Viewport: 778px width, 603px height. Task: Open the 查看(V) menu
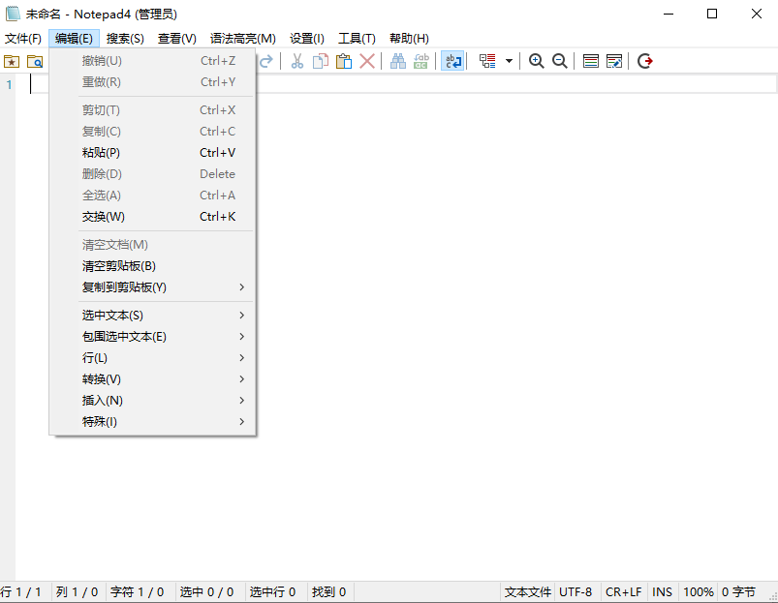(x=177, y=39)
